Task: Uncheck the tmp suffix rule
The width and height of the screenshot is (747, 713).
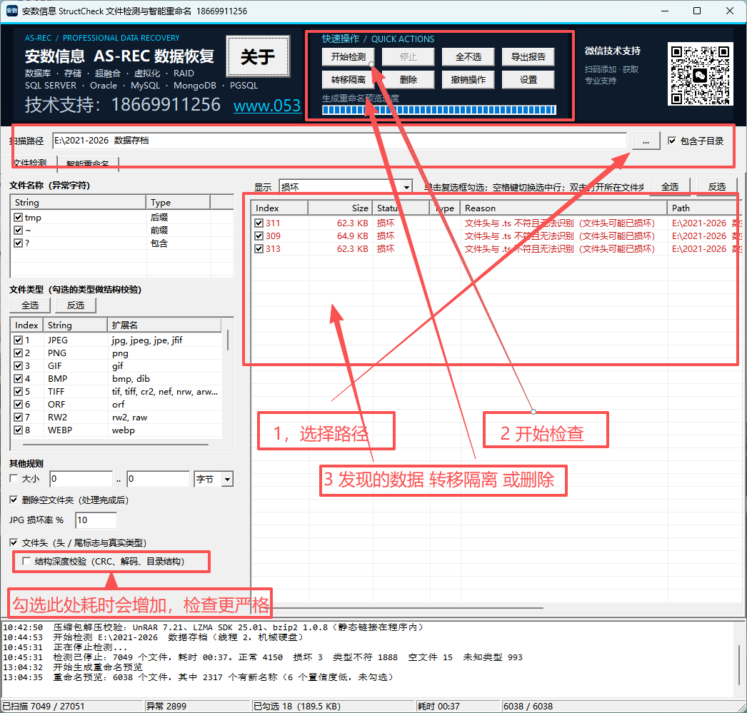Action: pyautogui.click(x=18, y=218)
